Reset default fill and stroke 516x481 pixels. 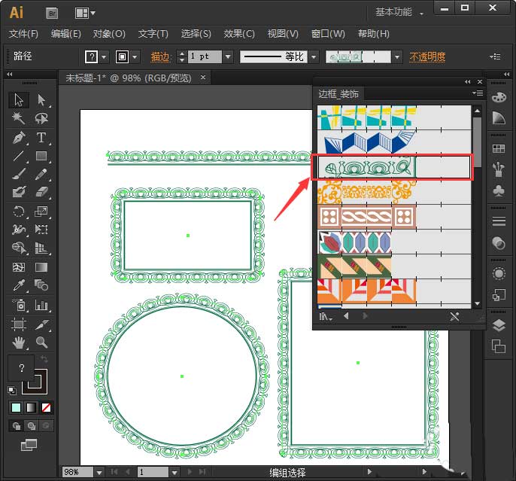12,390
